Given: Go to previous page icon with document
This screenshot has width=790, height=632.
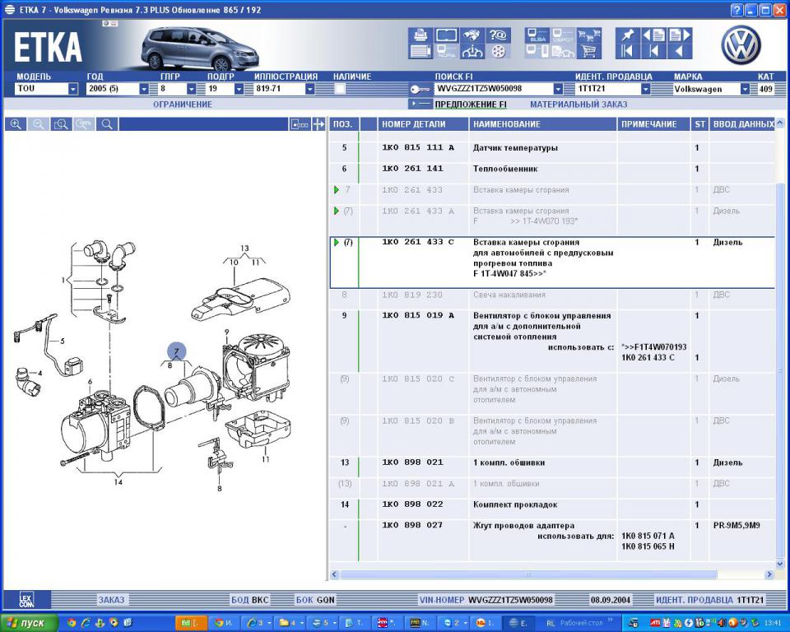Looking at the screenshot, I should (x=654, y=35).
